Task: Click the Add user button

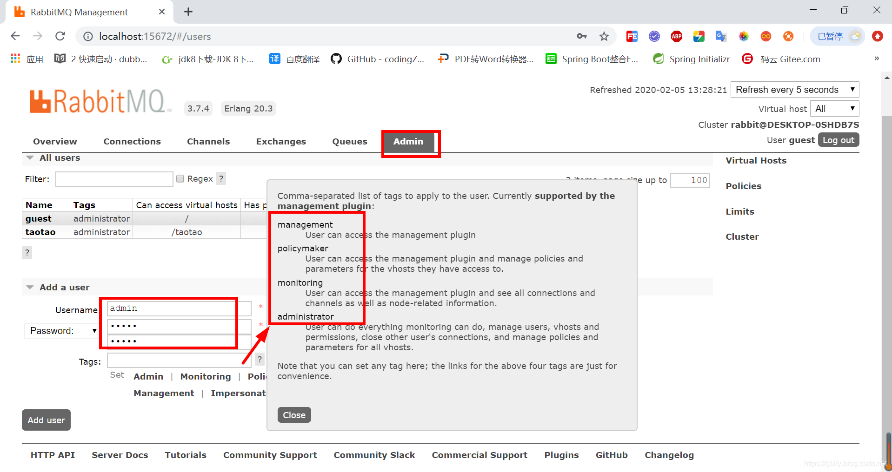Action: pyautogui.click(x=46, y=420)
